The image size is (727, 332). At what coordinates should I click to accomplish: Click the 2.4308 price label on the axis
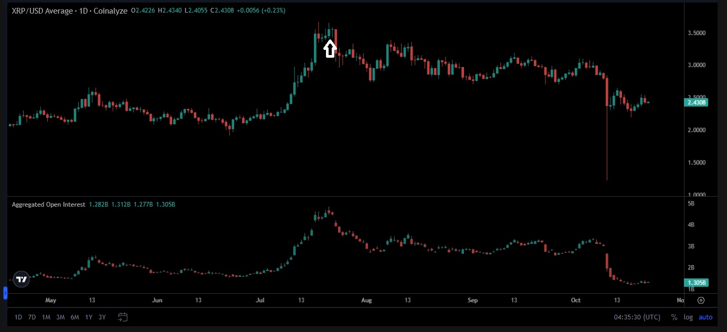tap(696, 102)
